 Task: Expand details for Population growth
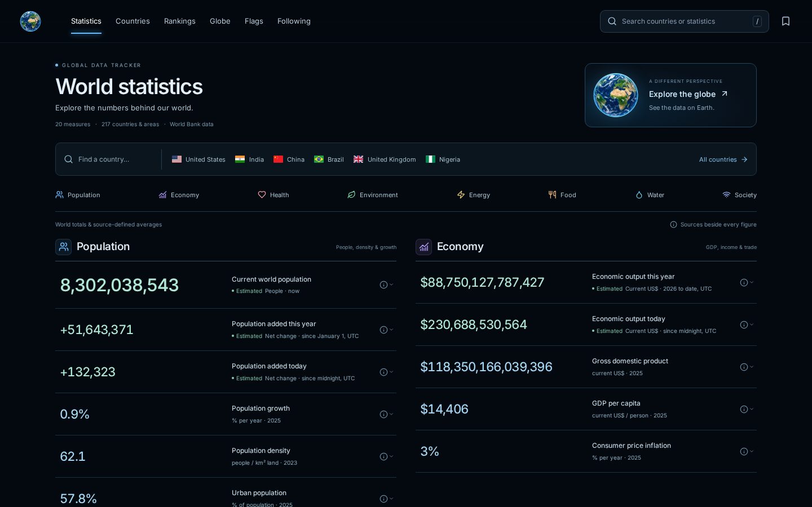point(386,415)
